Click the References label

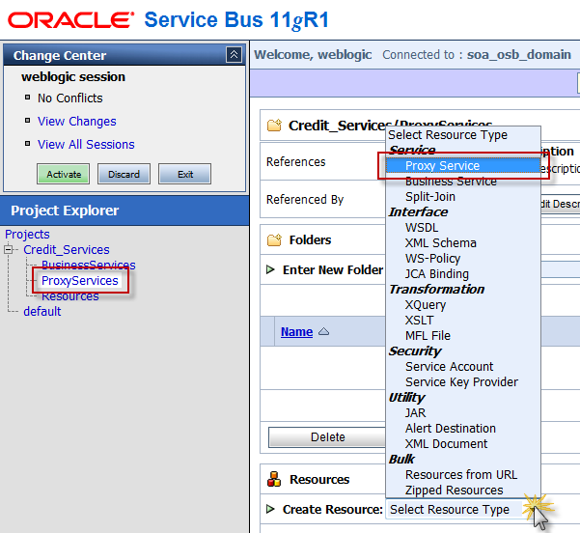[x=296, y=162]
